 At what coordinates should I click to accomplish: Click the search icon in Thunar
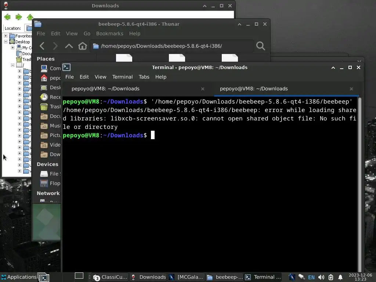point(261,46)
